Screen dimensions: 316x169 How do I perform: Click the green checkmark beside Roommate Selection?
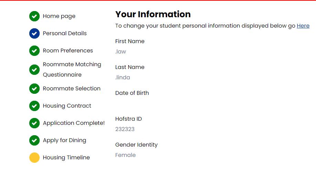click(x=34, y=89)
